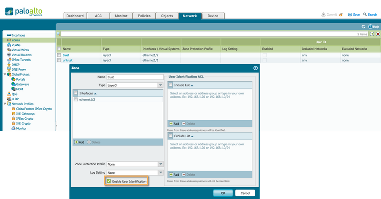Open the Help icon in header
The image size is (381, 199).
[x=371, y=27]
